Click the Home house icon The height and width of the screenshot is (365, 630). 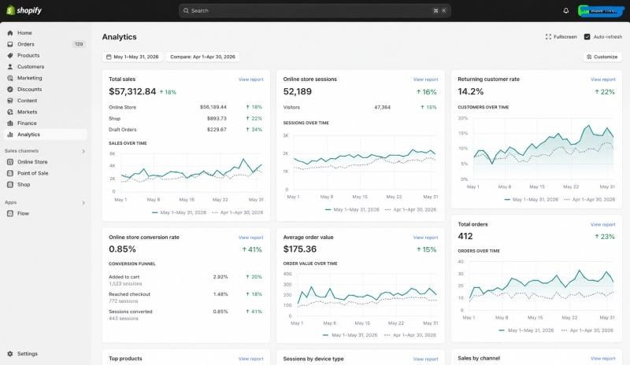[x=10, y=33]
